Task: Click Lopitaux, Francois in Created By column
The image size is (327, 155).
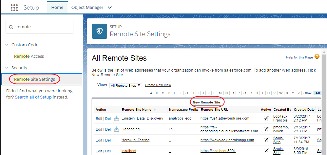Action: coord(281,118)
